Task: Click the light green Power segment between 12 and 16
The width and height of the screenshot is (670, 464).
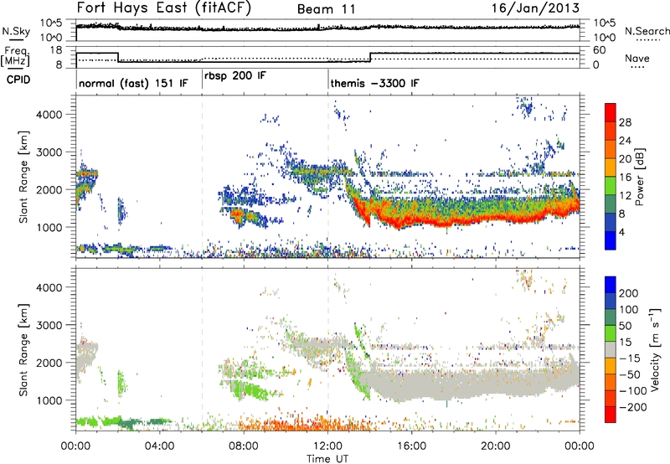Action: click(x=611, y=186)
